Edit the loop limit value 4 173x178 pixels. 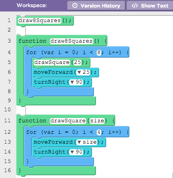click(99, 132)
